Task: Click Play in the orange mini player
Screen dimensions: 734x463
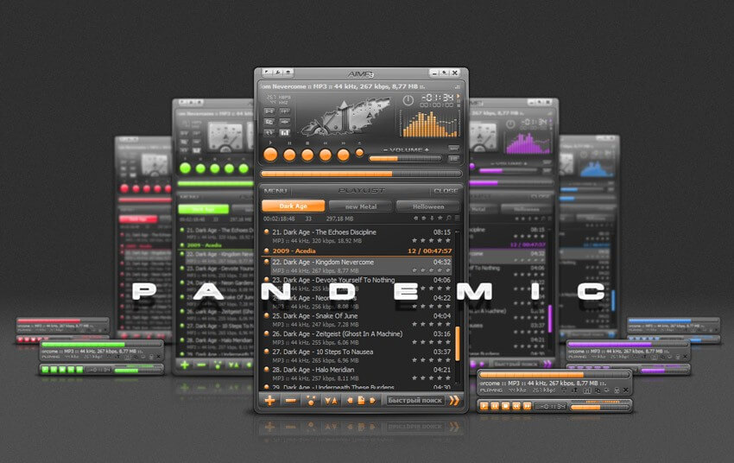Action: [x=484, y=406]
